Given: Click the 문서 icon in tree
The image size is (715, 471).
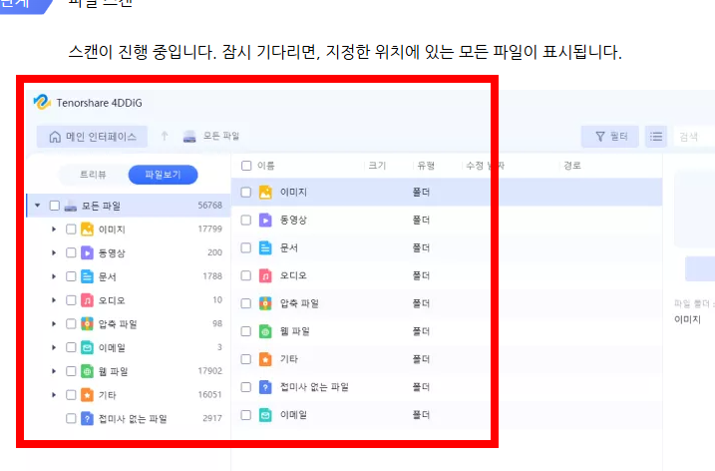Looking at the screenshot, I should tap(87, 276).
